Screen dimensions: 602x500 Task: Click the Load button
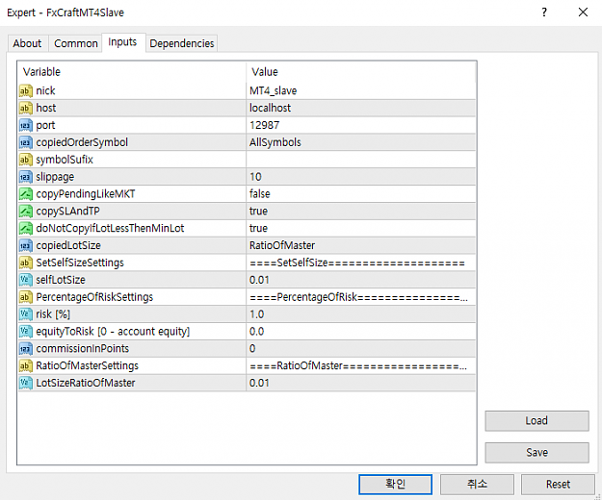point(537,421)
